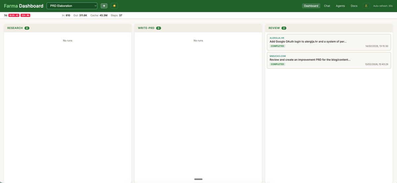Image resolution: width=397 pixels, height=183 pixels.
Task: Switch to the Chat tab
Action: (x=327, y=6)
